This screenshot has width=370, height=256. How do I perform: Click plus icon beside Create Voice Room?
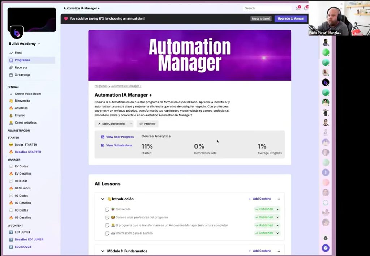click(x=11, y=94)
